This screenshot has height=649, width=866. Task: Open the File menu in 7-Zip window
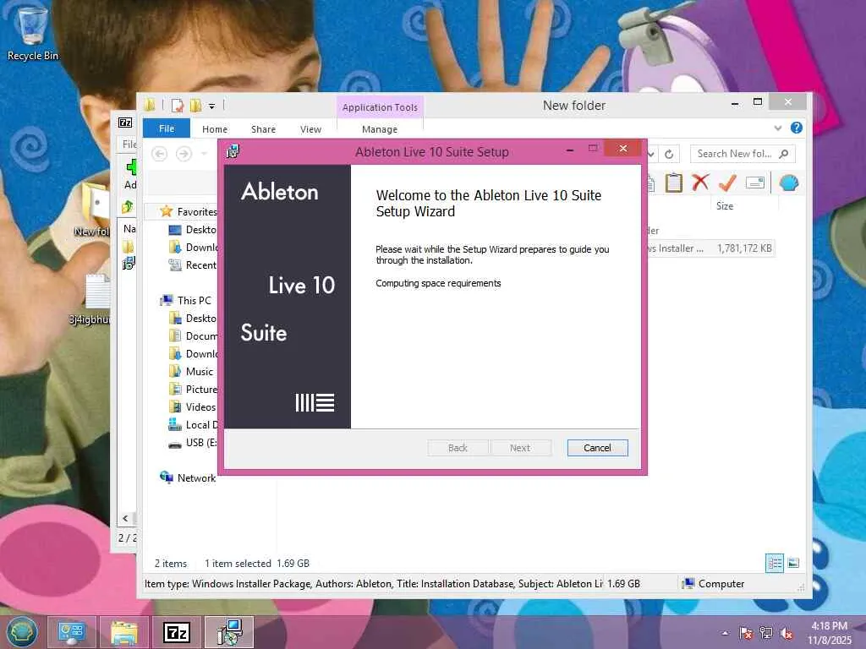click(129, 144)
